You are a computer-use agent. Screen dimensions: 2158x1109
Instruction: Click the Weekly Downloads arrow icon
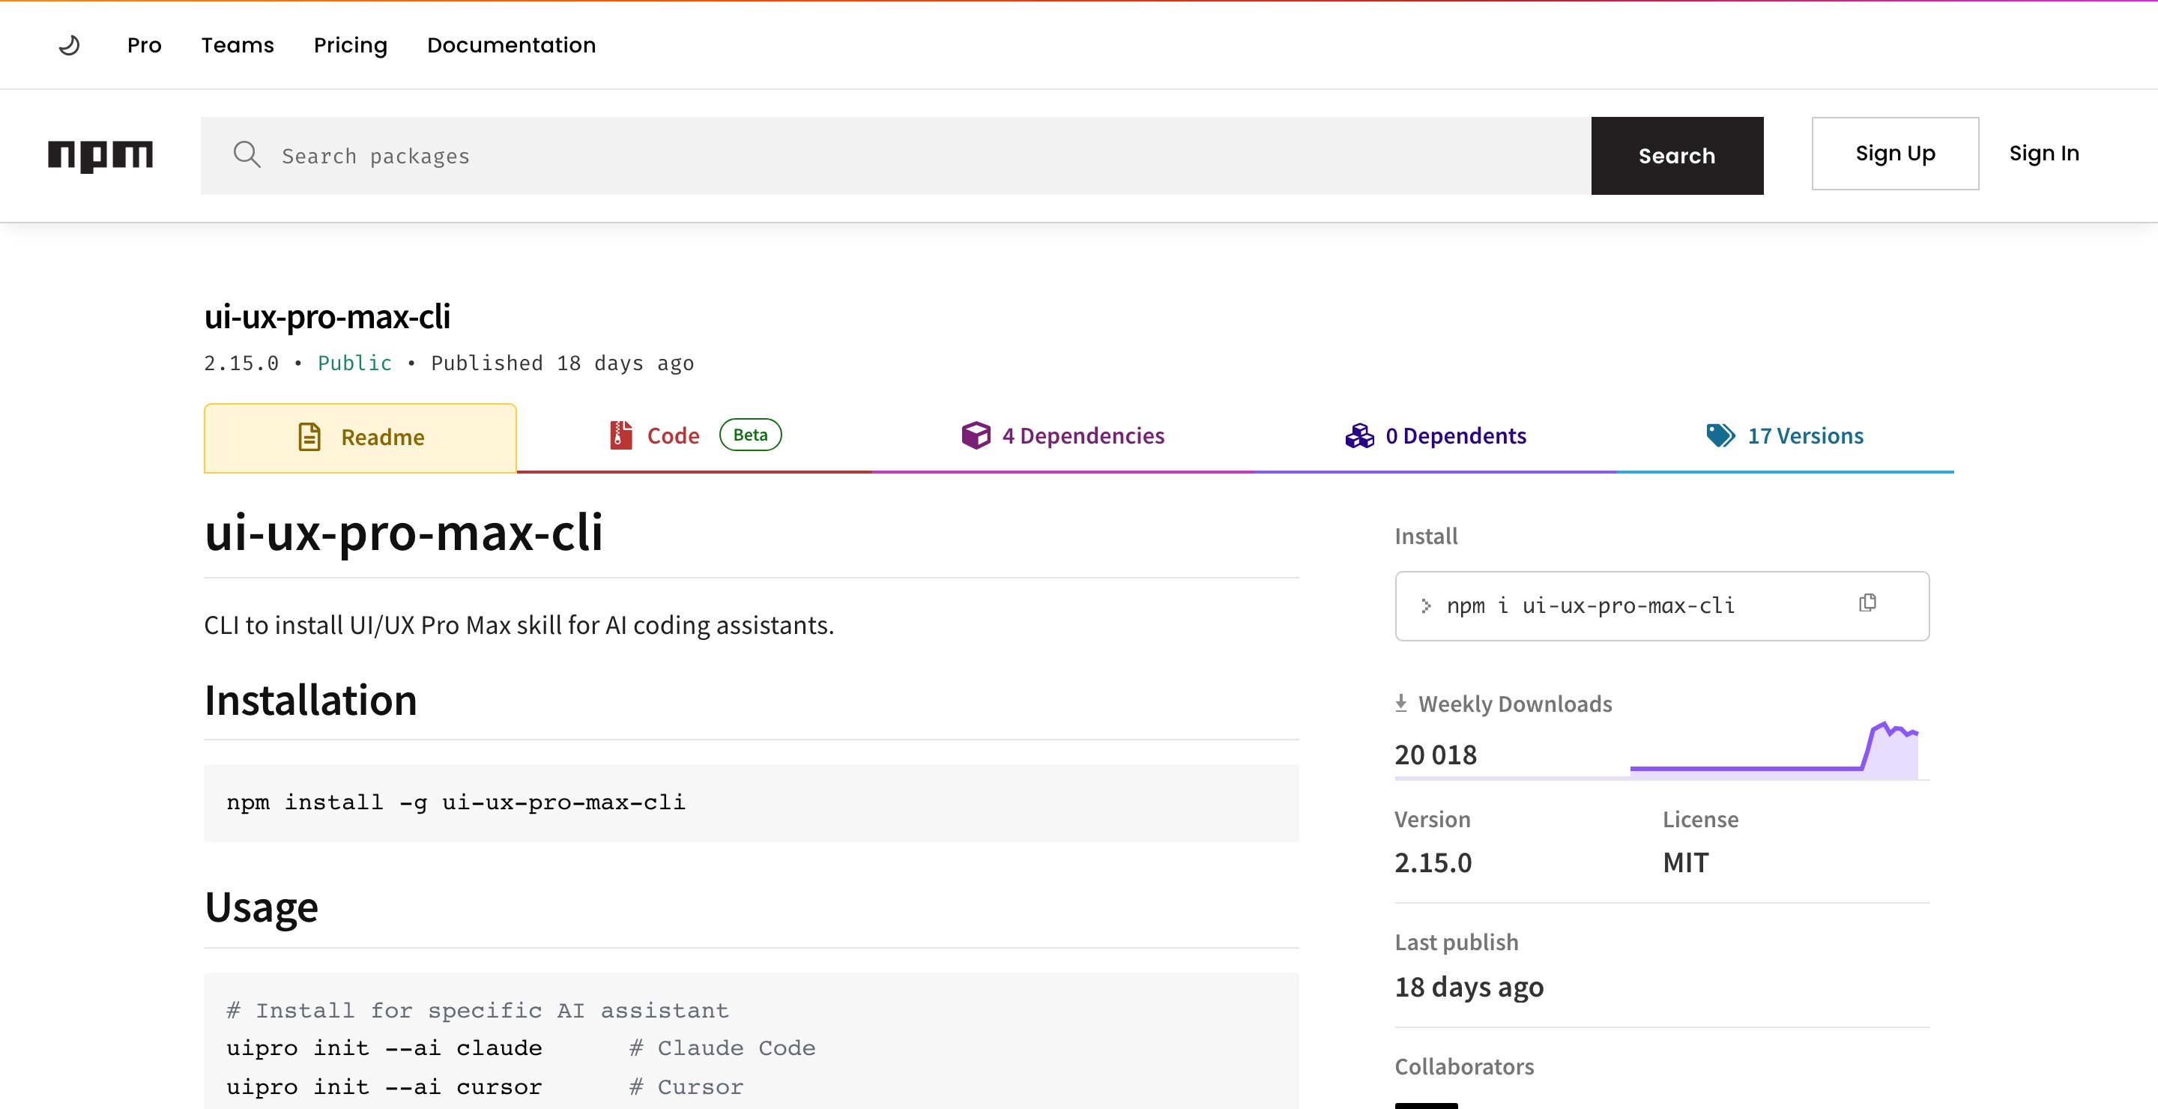coord(1400,704)
